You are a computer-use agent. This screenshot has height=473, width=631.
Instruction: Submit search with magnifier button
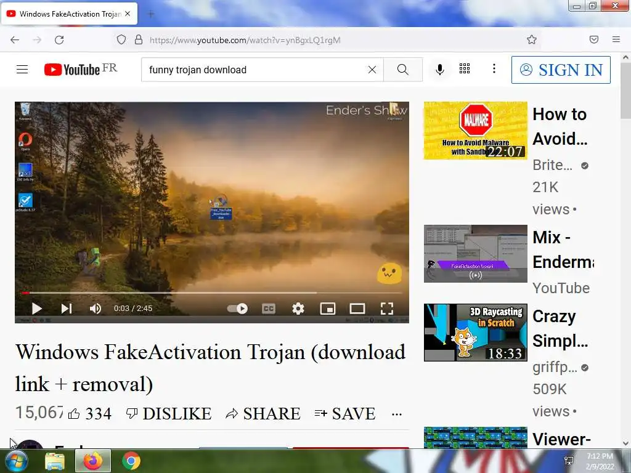click(403, 70)
